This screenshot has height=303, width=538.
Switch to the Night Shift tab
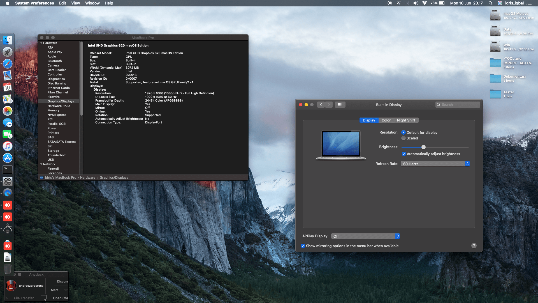click(406, 120)
